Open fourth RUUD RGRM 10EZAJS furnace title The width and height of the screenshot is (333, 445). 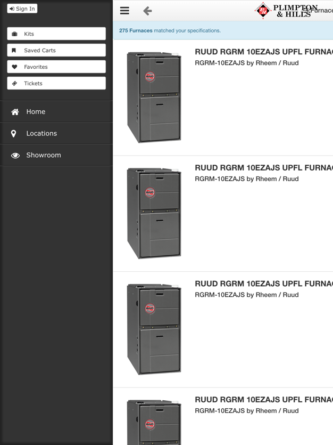coord(264,400)
